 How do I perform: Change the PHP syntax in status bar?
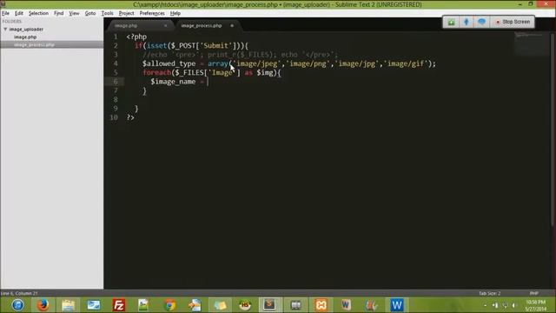pyautogui.click(x=534, y=294)
